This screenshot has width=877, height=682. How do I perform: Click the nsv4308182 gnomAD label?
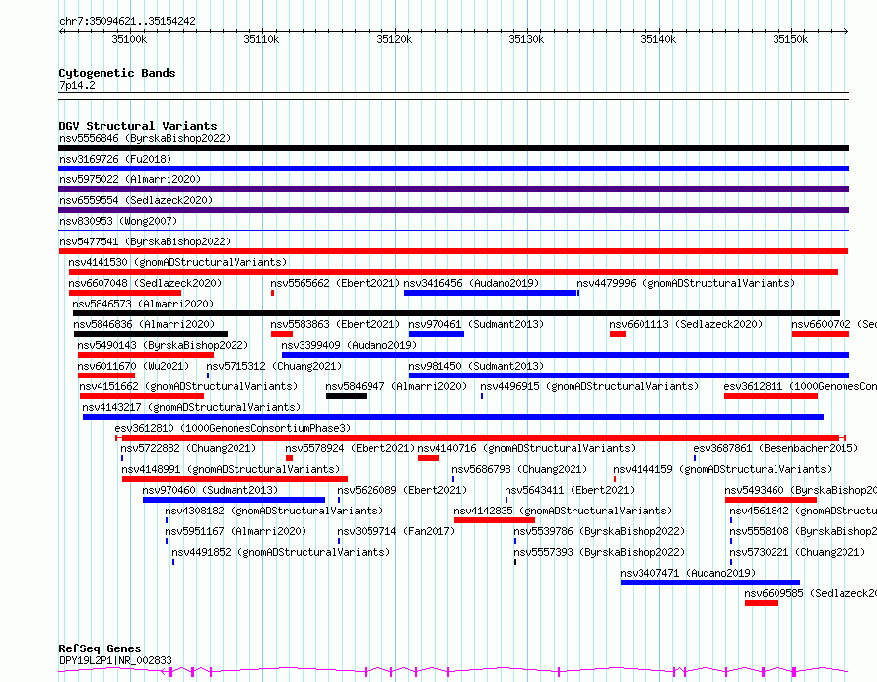(x=274, y=511)
